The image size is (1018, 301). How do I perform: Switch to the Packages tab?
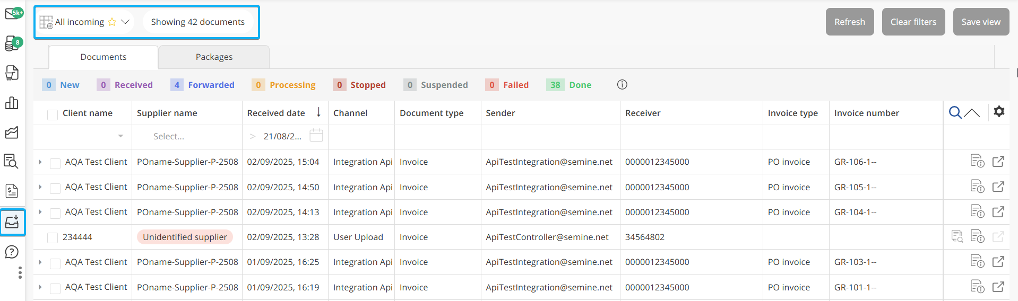[214, 57]
